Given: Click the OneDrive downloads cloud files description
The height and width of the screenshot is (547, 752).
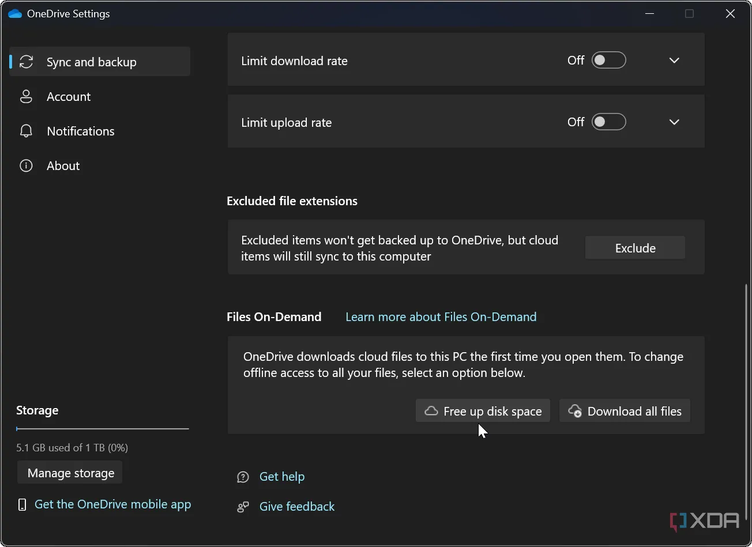Looking at the screenshot, I should coord(463,364).
